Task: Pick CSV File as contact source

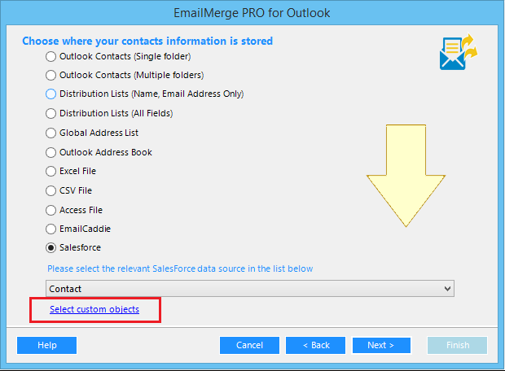Action: [x=51, y=190]
